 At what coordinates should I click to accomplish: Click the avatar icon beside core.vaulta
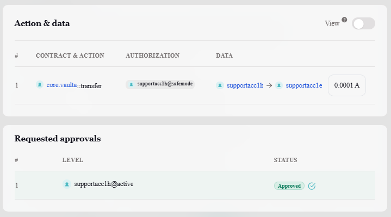pos(40,84)
